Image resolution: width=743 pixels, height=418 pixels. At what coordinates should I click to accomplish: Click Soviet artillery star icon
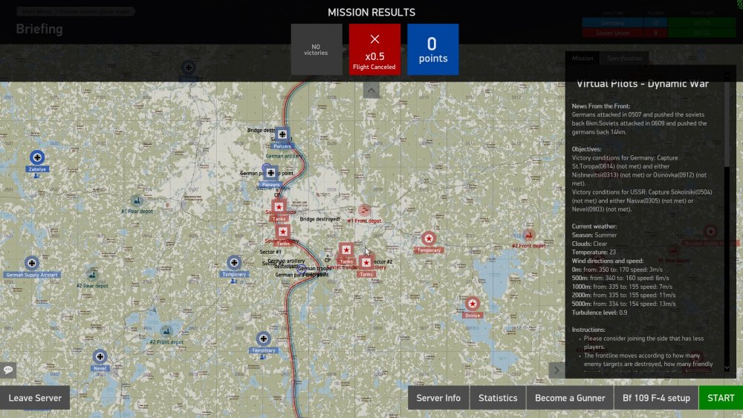[283, 232]
